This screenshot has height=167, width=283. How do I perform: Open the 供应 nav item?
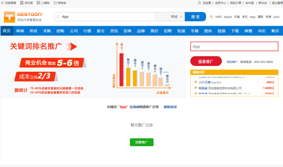[x=33, y=31]
